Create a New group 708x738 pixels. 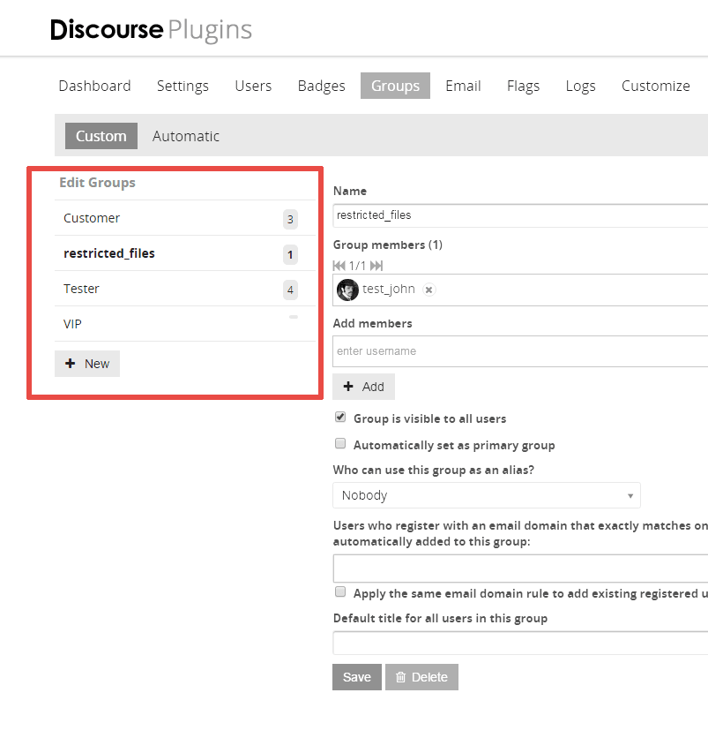coord(87,364)
